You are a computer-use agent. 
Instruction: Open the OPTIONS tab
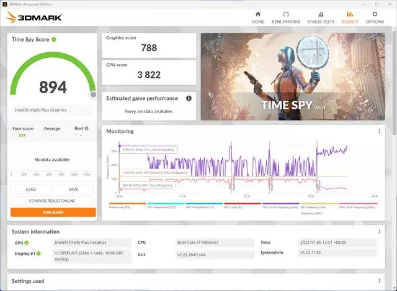click(x=375, y=18)
